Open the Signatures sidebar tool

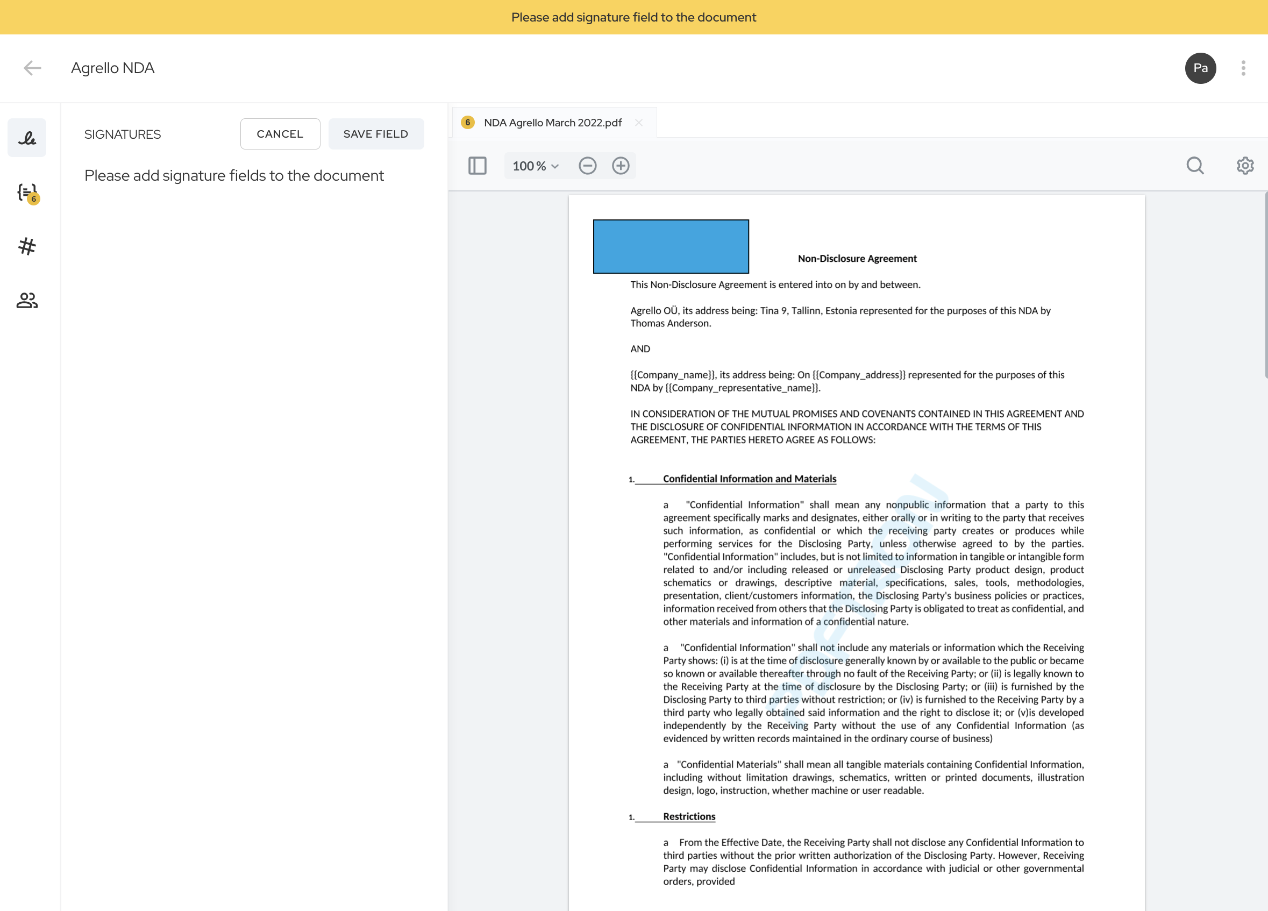point(27,138)
